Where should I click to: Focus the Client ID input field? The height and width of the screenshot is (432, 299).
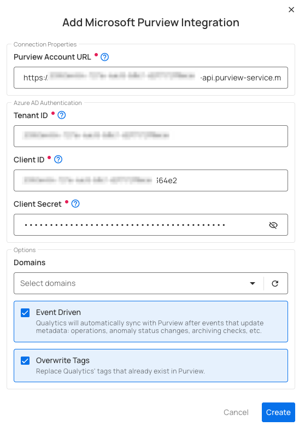click(x=151, y=180)
